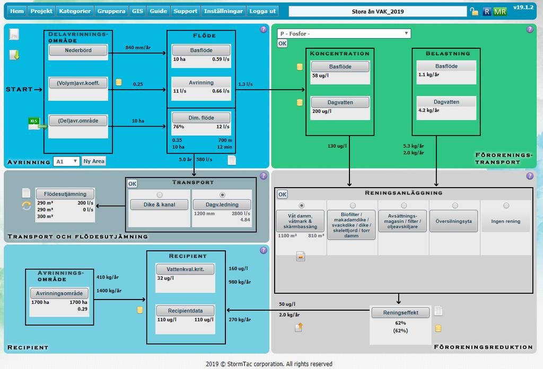Viewport: 543px width, 369px height.
Task: Open the help icon of the Avrinning panel
Action: [x=264, y=29]
